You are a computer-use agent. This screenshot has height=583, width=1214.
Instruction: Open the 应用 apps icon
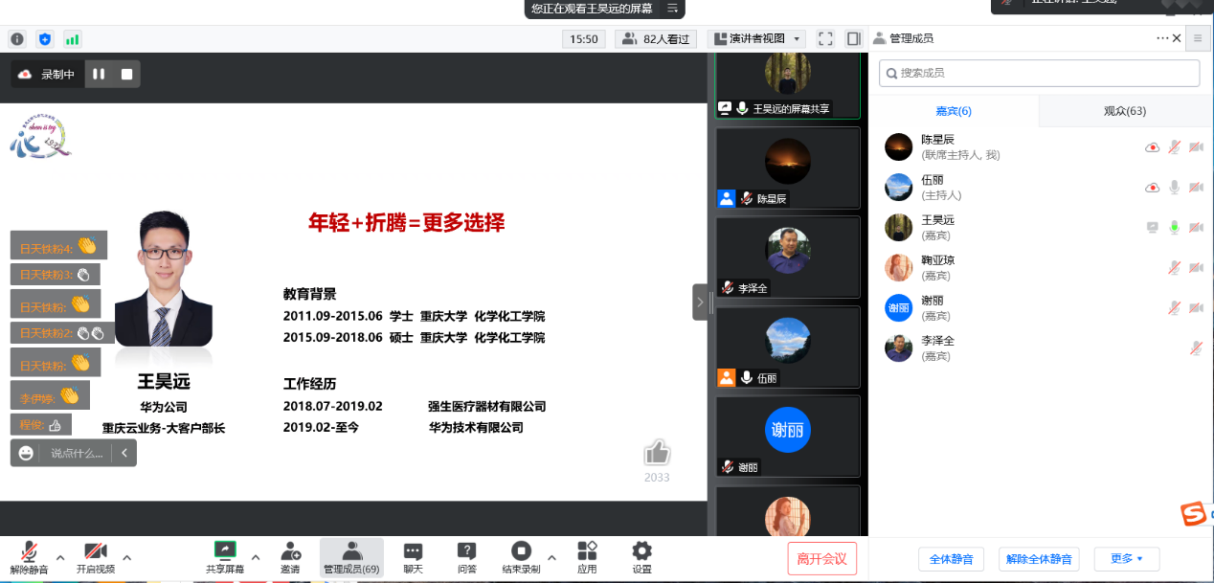[587, 552]
